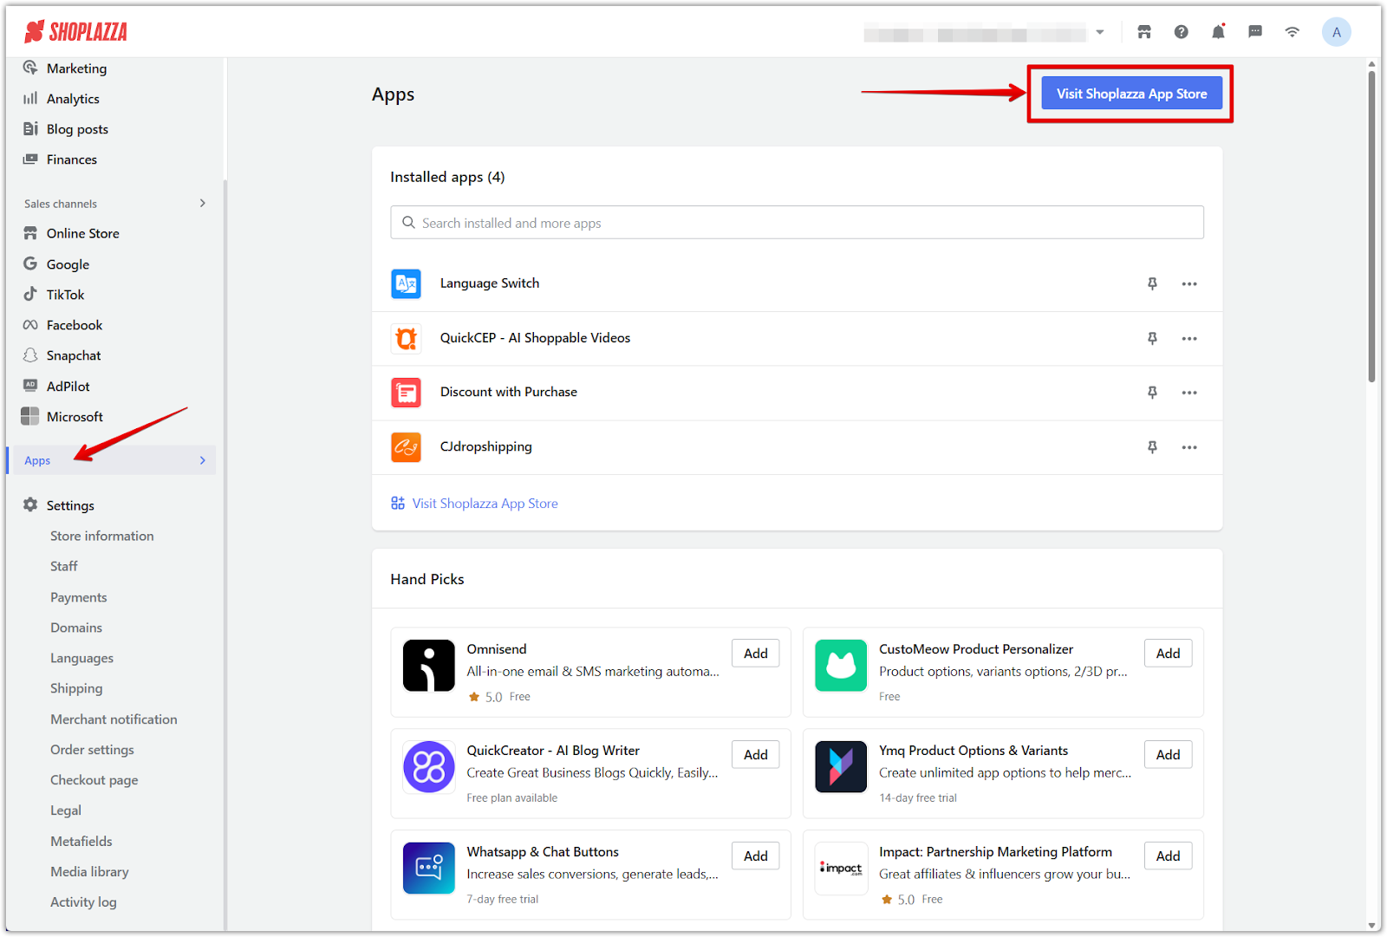This screenshot has height=937, width=1387.
Task: Open more options for Language Switch
Action: [x=1189, y=283]
